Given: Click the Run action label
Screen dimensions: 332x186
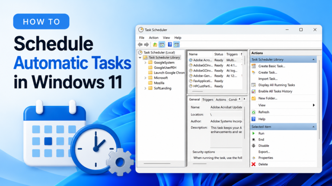Looking at the screenshot, I should [261, 133].
